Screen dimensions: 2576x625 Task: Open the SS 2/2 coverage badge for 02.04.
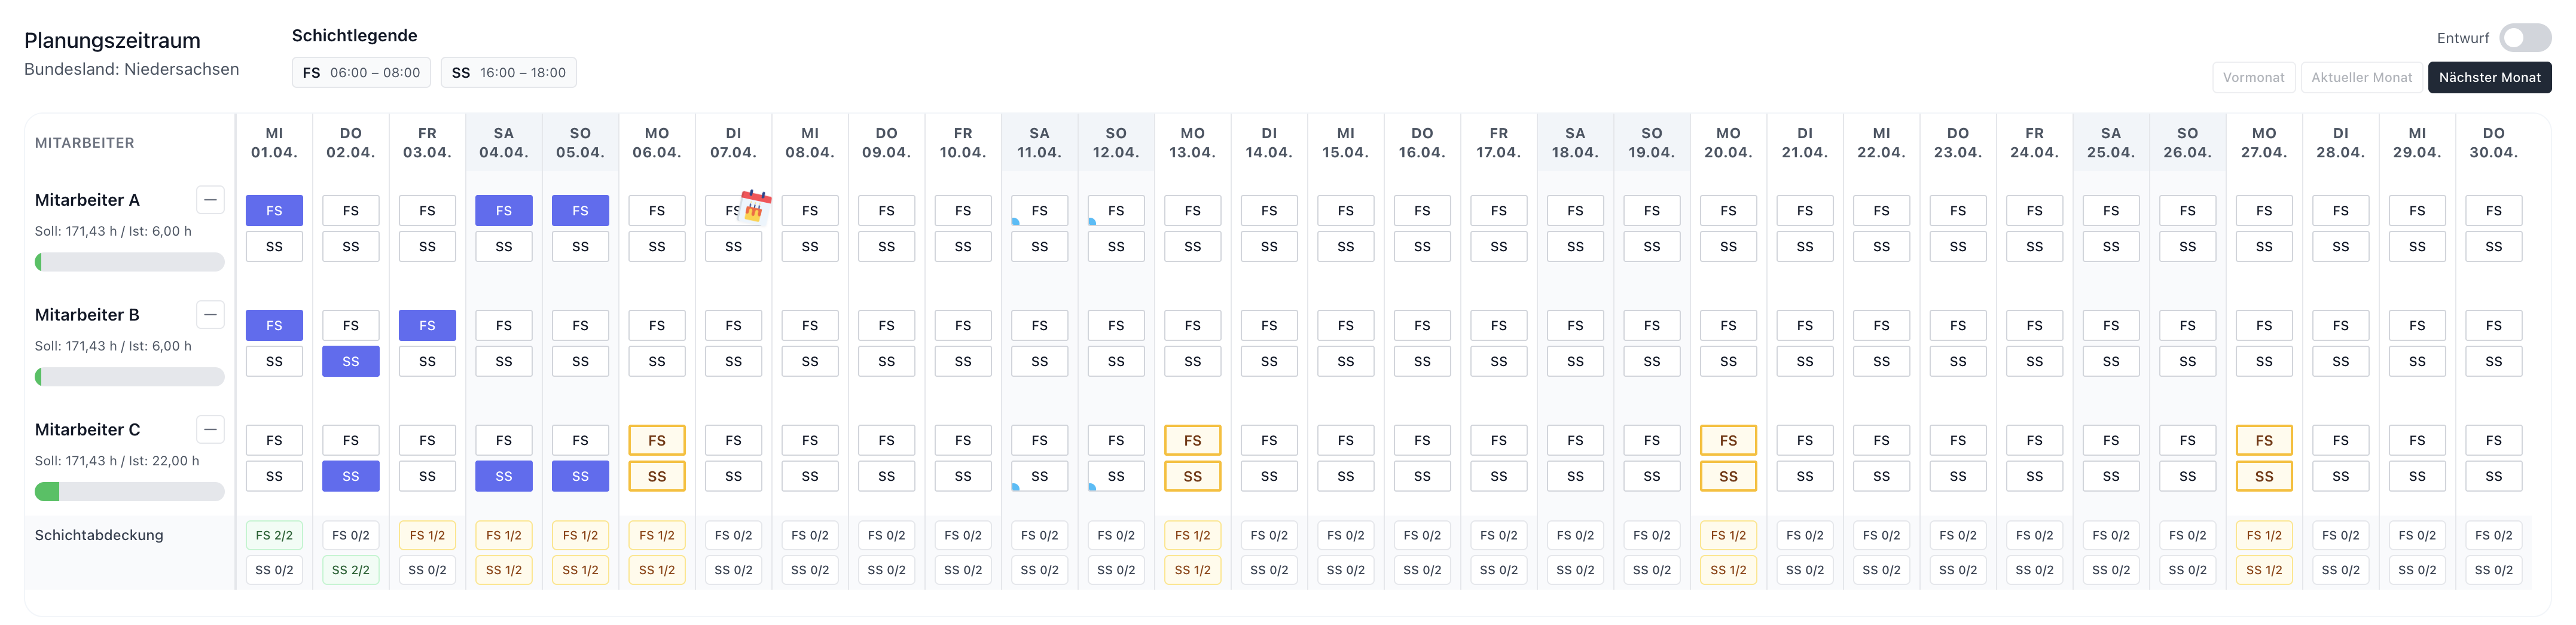click(351, 570)
